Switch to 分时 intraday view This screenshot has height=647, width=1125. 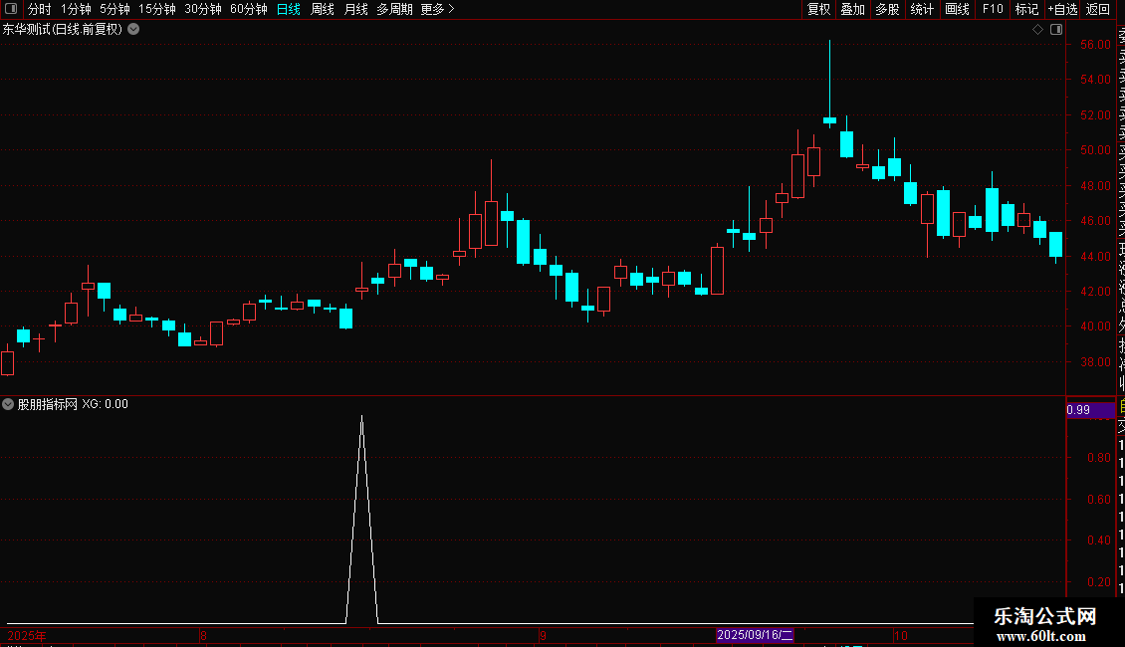40,9
